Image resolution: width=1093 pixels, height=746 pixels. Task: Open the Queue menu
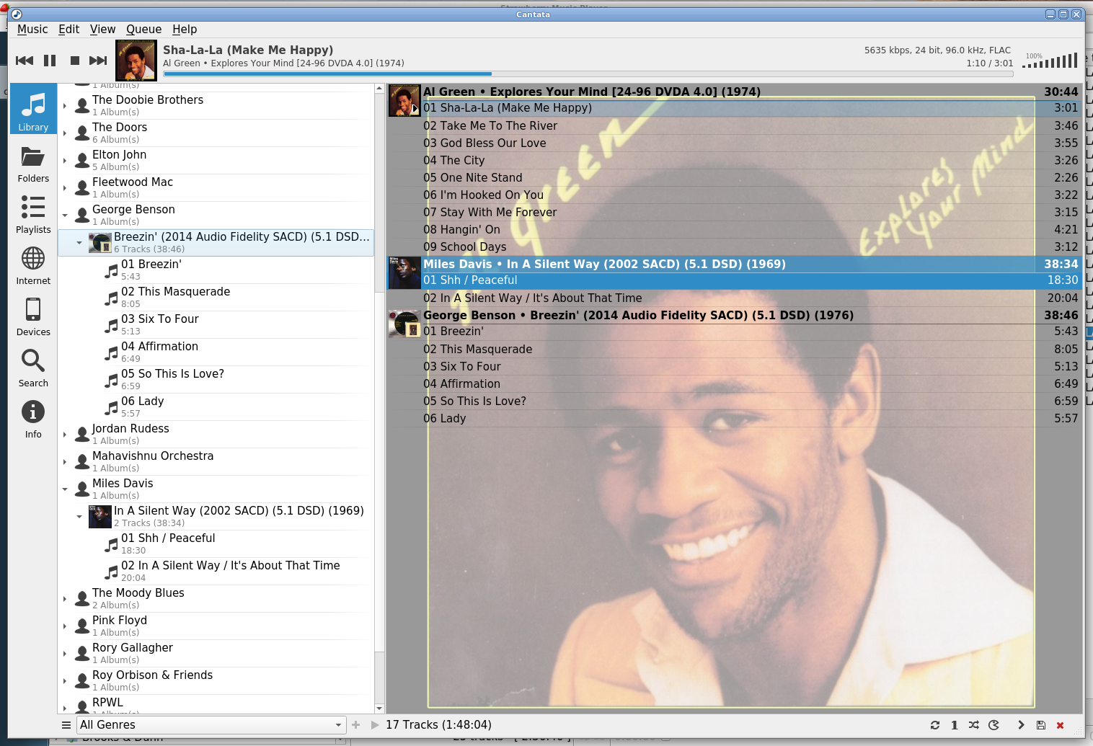[143, 30]
